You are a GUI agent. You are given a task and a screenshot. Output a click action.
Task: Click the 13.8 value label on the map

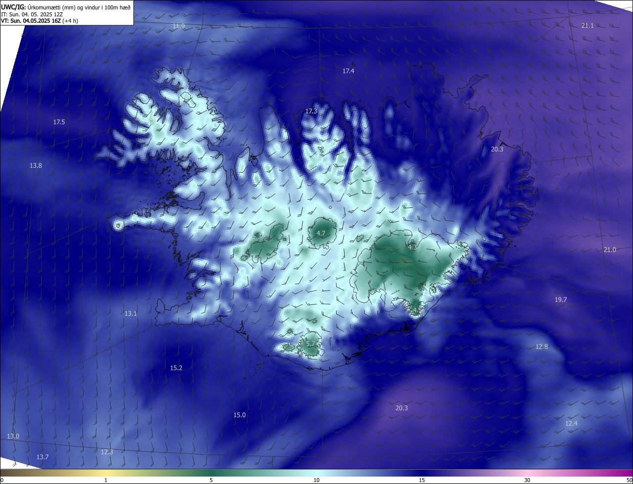click(36, 166)
